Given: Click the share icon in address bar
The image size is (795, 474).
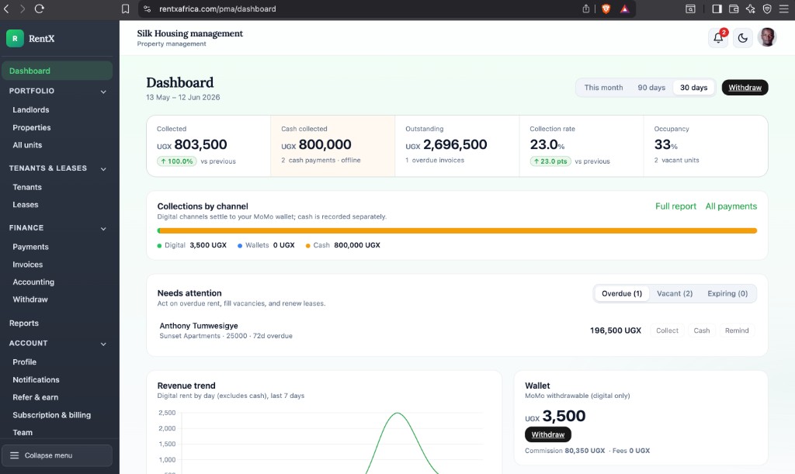Looking at the screenshot, I should 586,9.
